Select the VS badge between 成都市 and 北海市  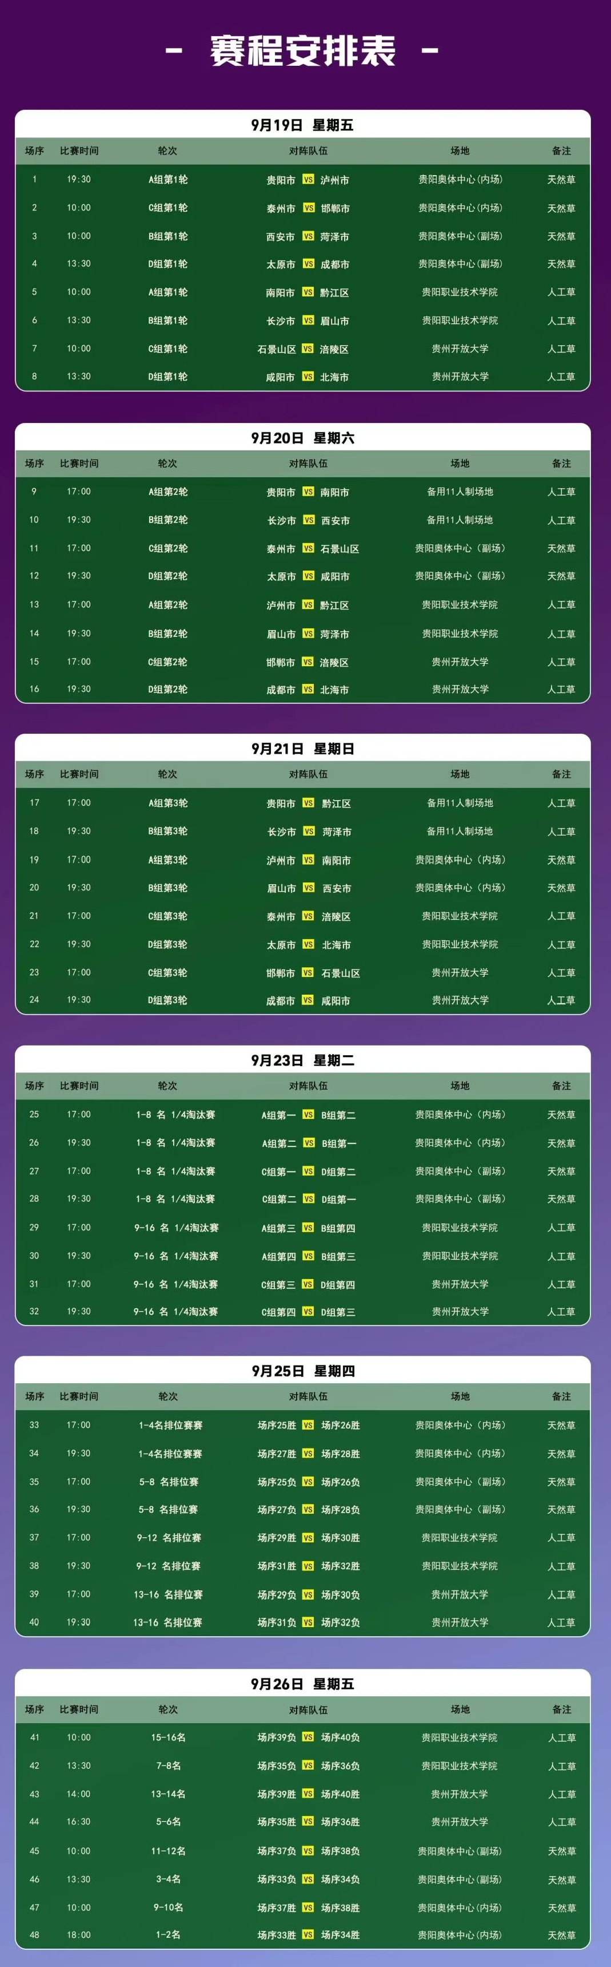click(x=308, y=688)
